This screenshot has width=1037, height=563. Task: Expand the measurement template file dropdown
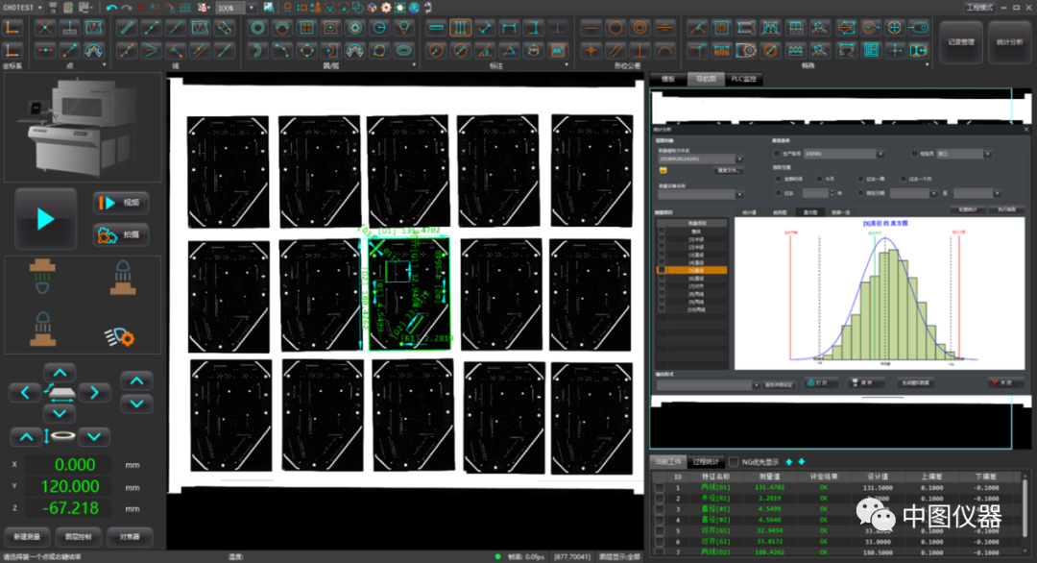point(741,159)
